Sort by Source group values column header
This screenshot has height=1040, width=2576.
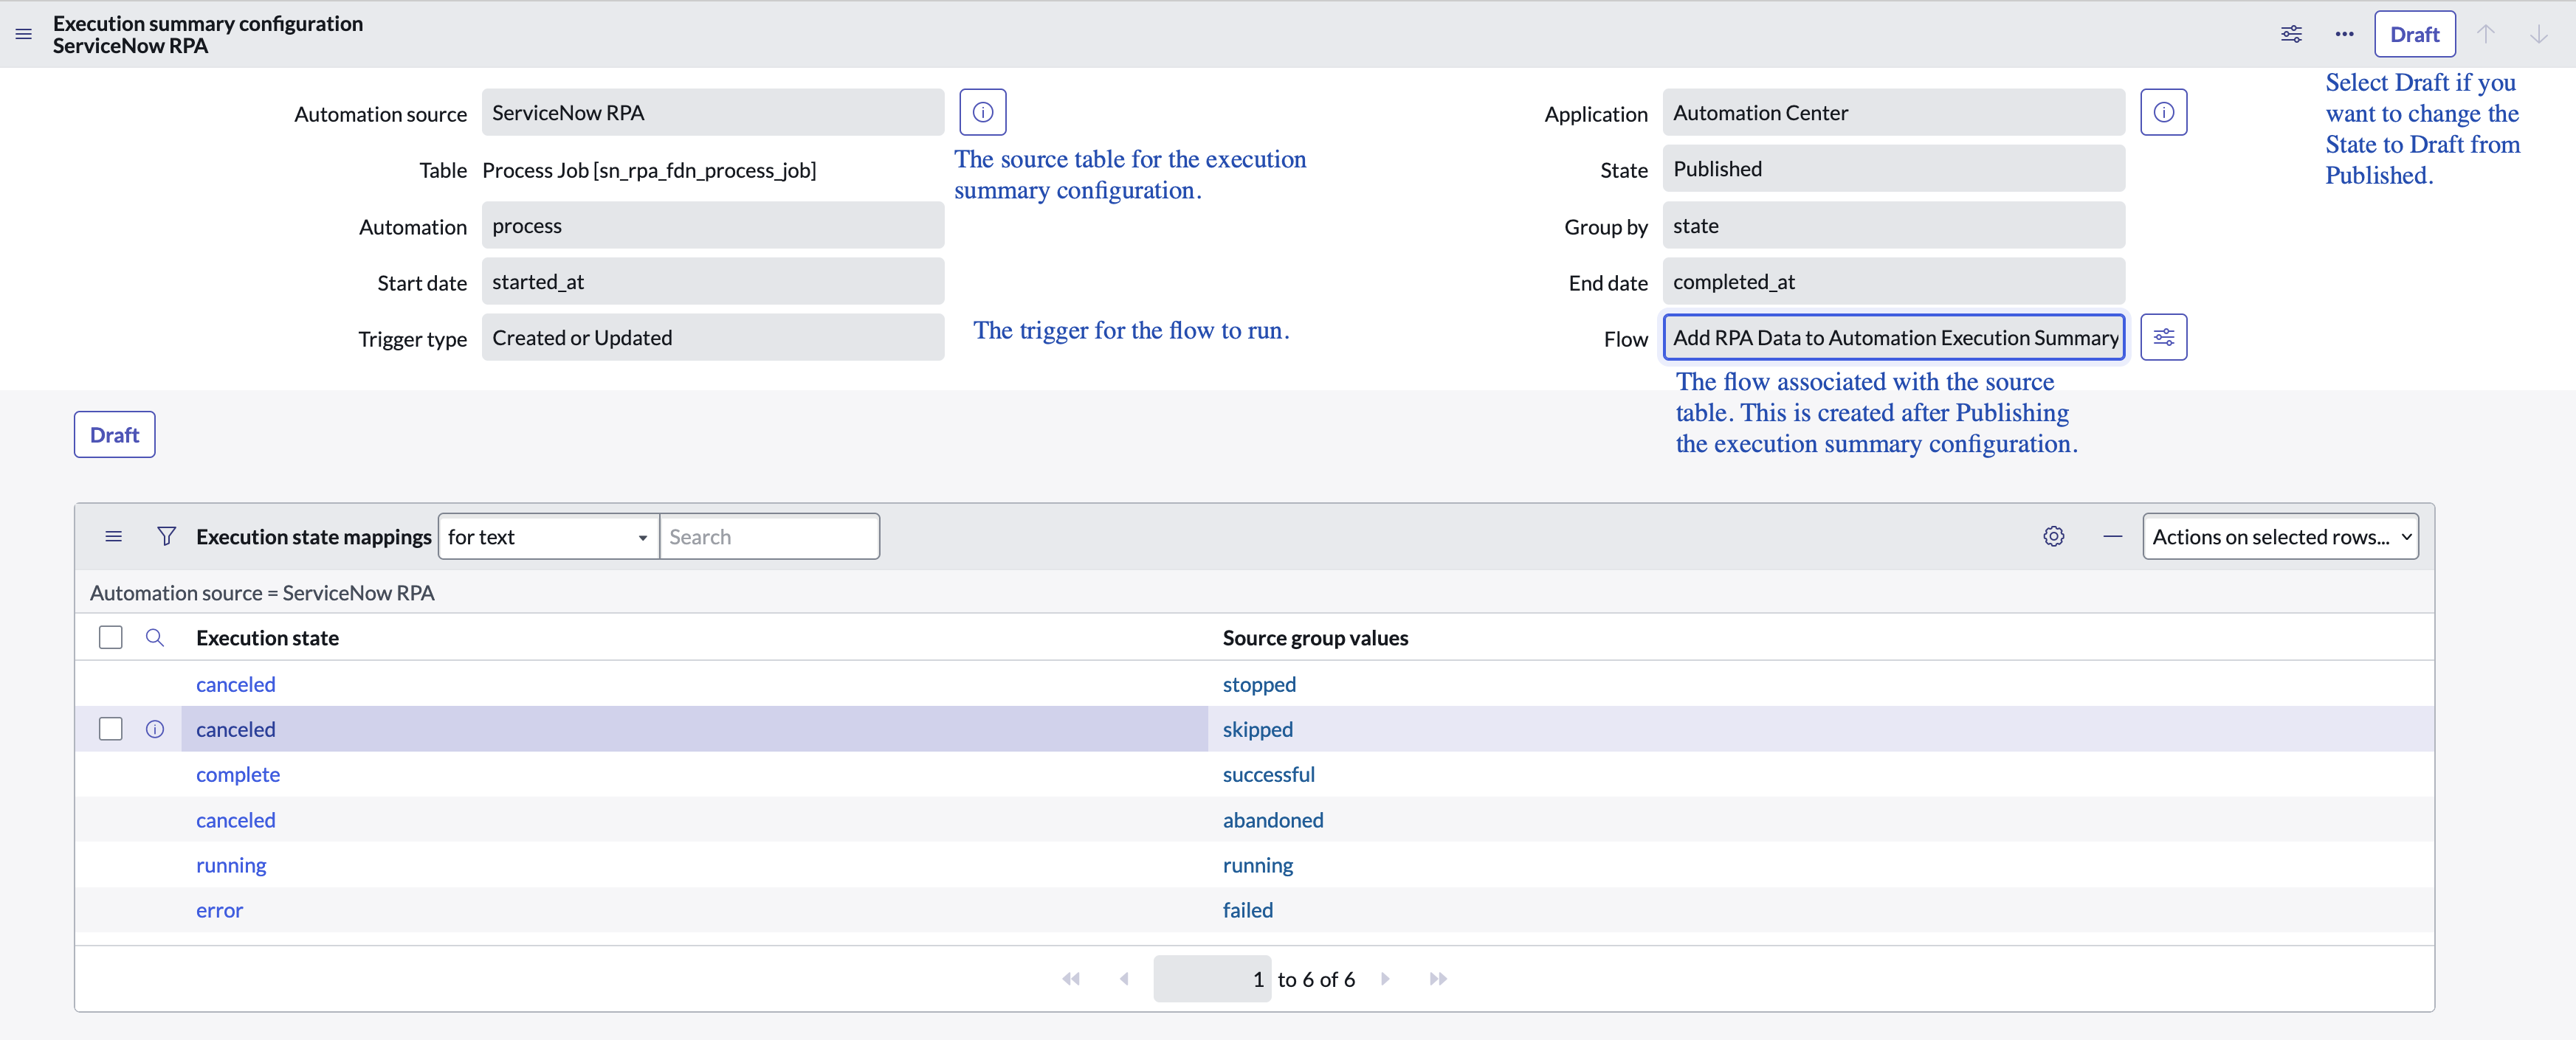1315,637
